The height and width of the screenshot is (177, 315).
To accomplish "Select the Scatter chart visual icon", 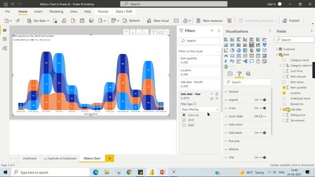I will pos(226,50).
